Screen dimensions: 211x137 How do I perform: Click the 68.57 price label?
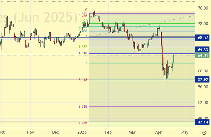point(203,38)
